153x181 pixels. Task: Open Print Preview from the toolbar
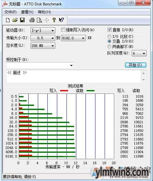[39, 20]
